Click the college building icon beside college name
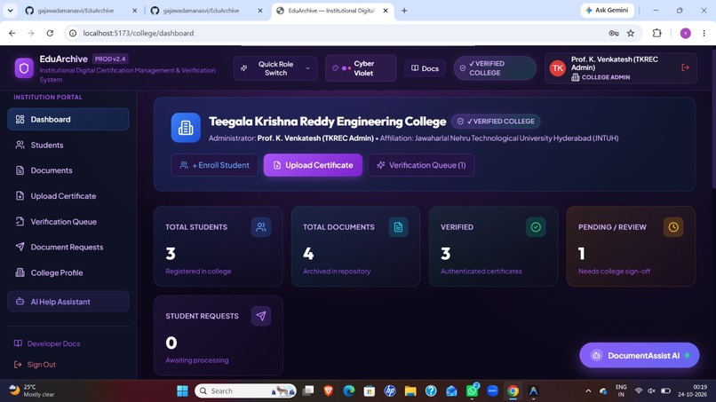The image size is (716, 402). pos(186,128)
